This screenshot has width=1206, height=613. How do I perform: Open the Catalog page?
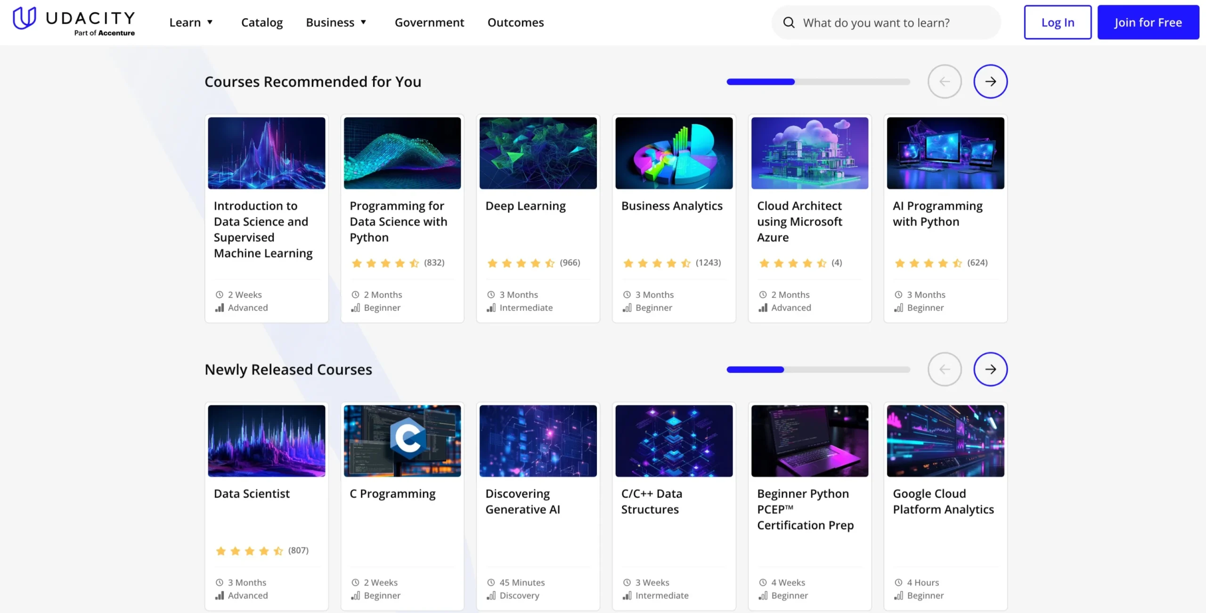[x=262, y=23]
